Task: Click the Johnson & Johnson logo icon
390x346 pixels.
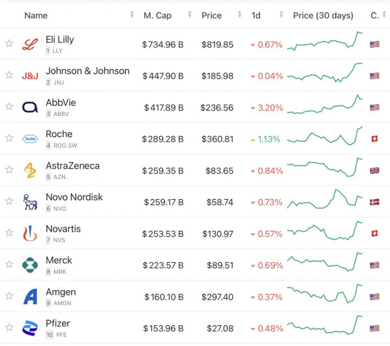Action: tap(30, 75)
